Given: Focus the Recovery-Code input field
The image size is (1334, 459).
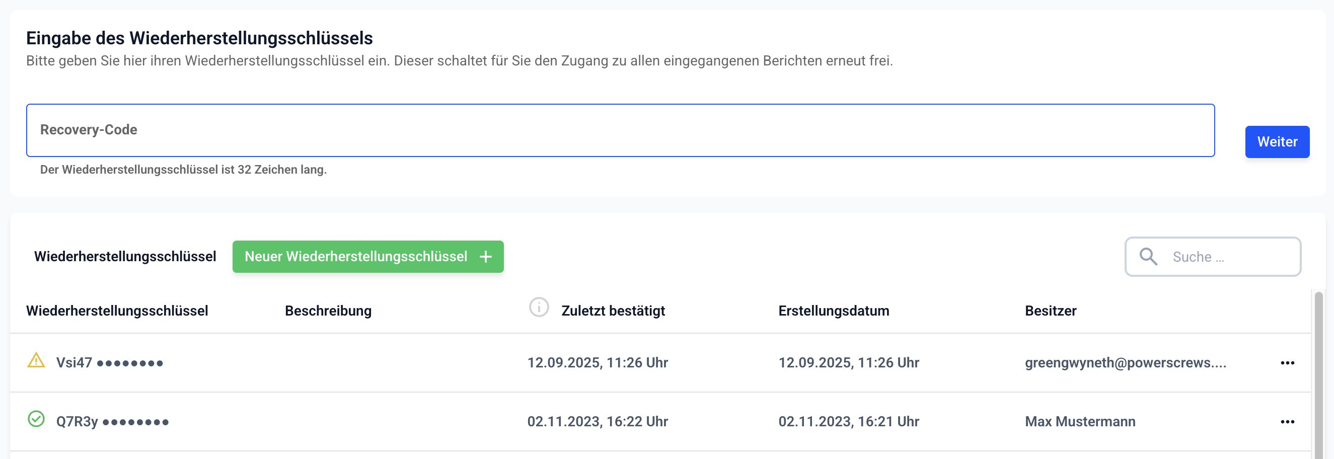Looking at the screenshot, I should [620, 130].
